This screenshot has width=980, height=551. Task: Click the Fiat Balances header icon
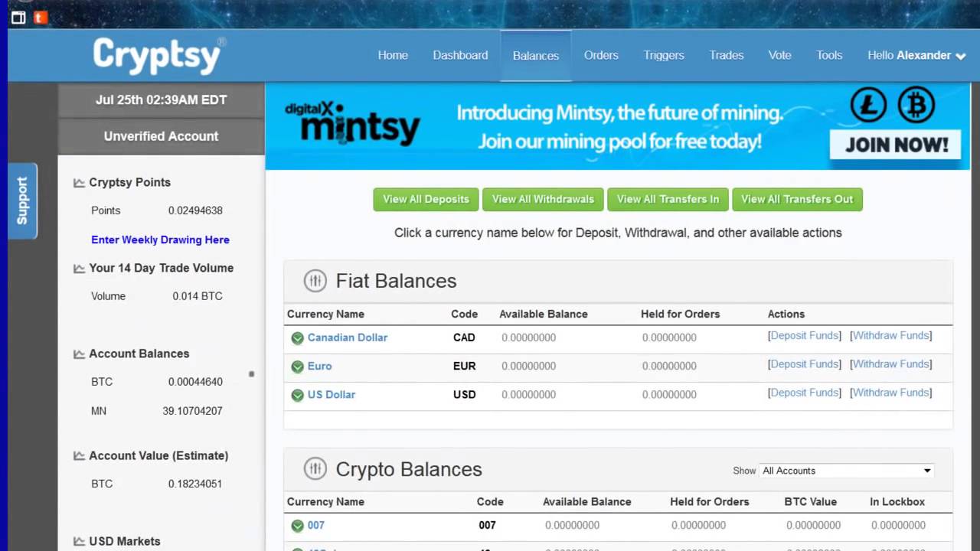pos(315,281)
